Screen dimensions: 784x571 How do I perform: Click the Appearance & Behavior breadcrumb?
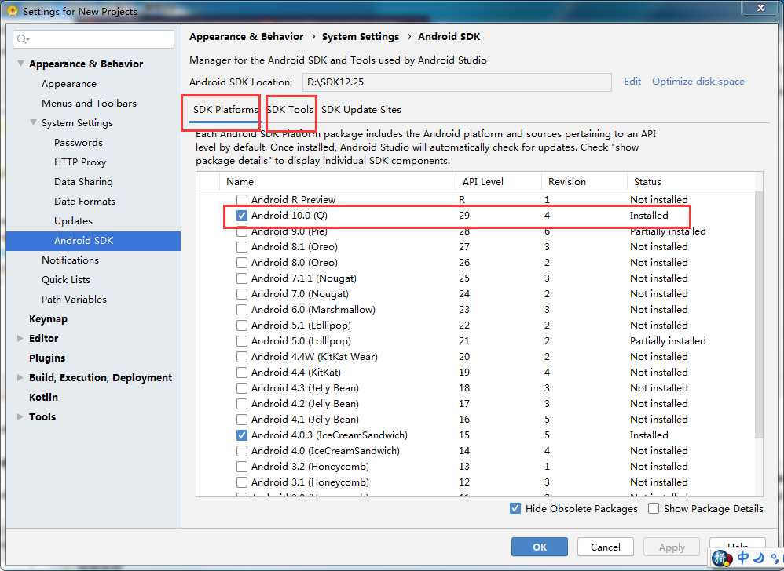[246, 36]
